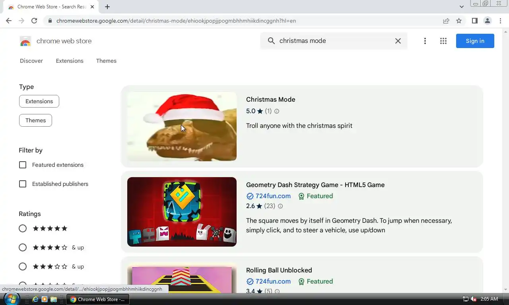Click the forward navigation arrow

coord(21,21)
